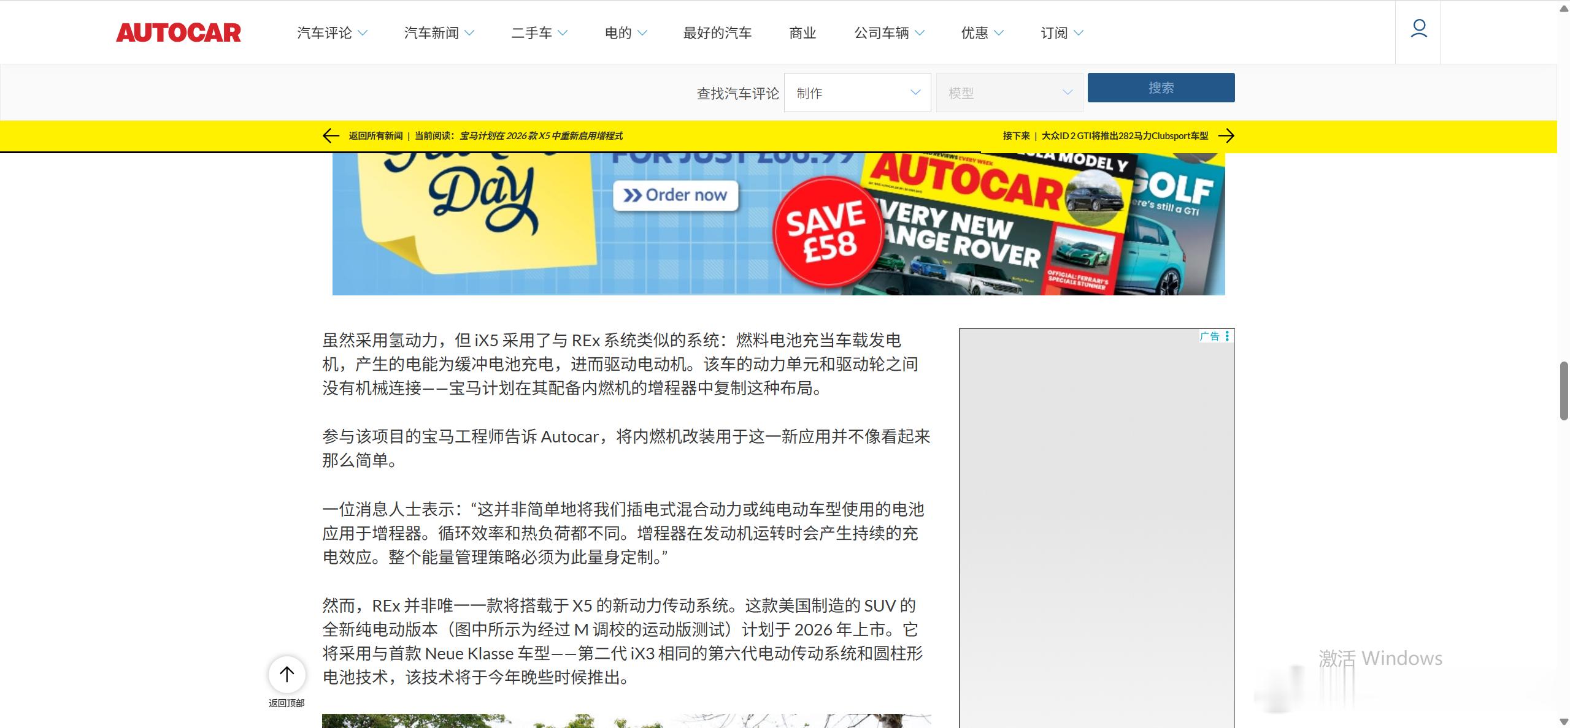1570x728 pixels.
Task: Click the paragraph starting 一位消息人士表示
Action: tap(623, 533)
